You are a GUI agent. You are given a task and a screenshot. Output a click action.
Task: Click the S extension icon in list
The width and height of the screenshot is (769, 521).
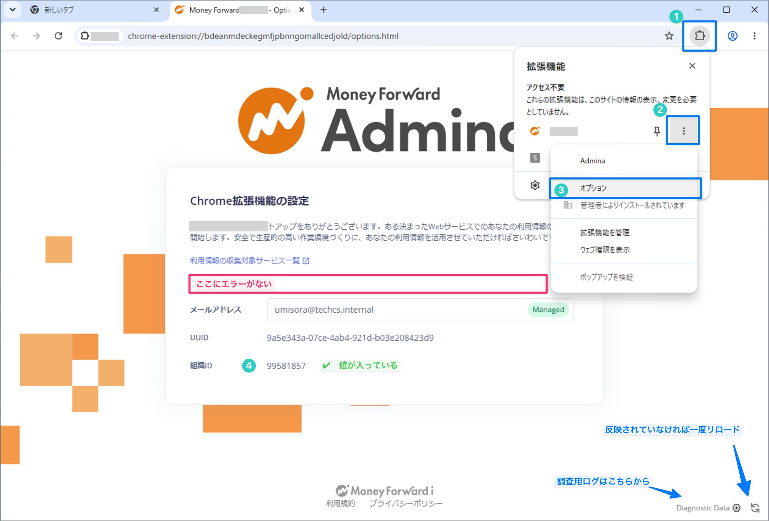coord(535,158)
